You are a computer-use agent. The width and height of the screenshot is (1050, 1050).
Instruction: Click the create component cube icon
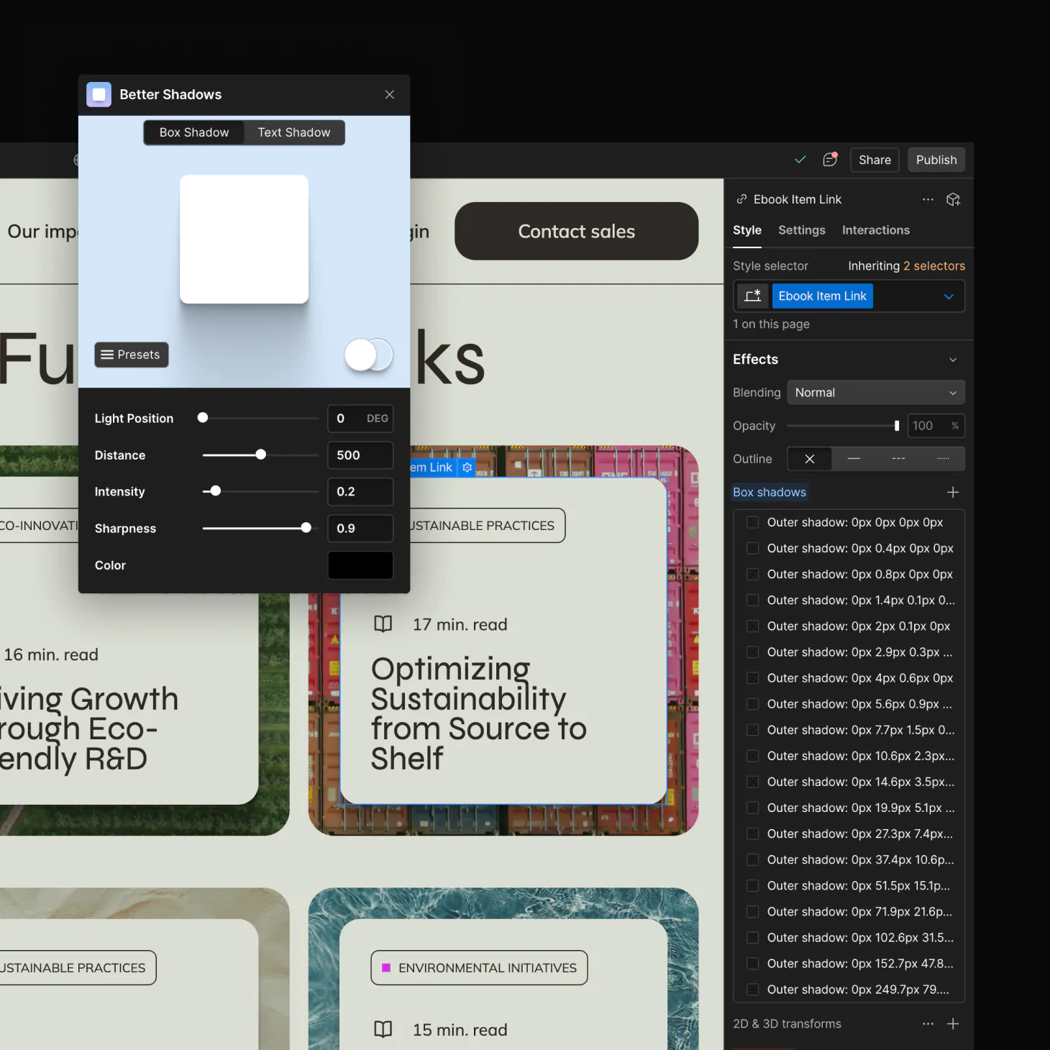coord(954,199)
